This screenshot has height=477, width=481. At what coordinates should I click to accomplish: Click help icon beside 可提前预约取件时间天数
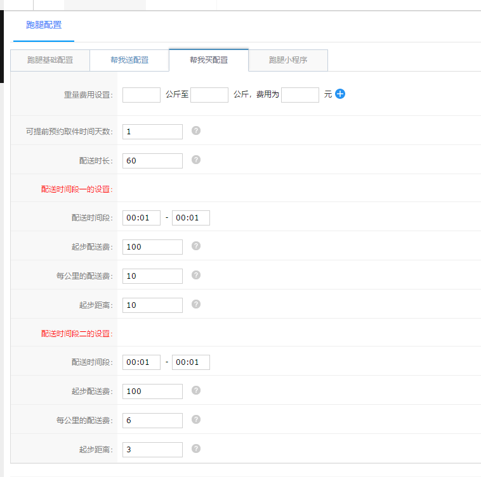pos(196,130)
